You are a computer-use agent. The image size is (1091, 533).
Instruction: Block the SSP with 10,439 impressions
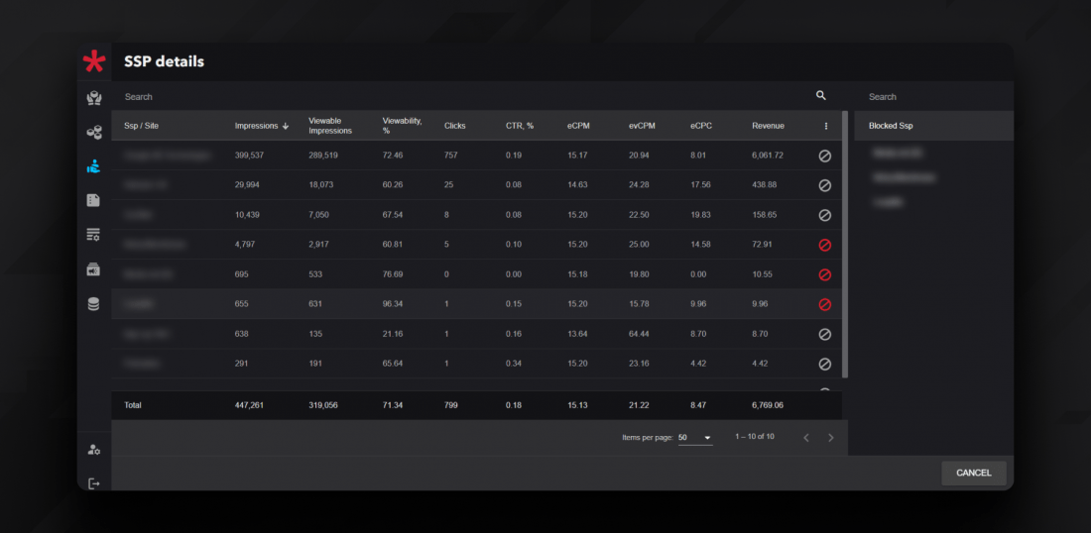825,215
